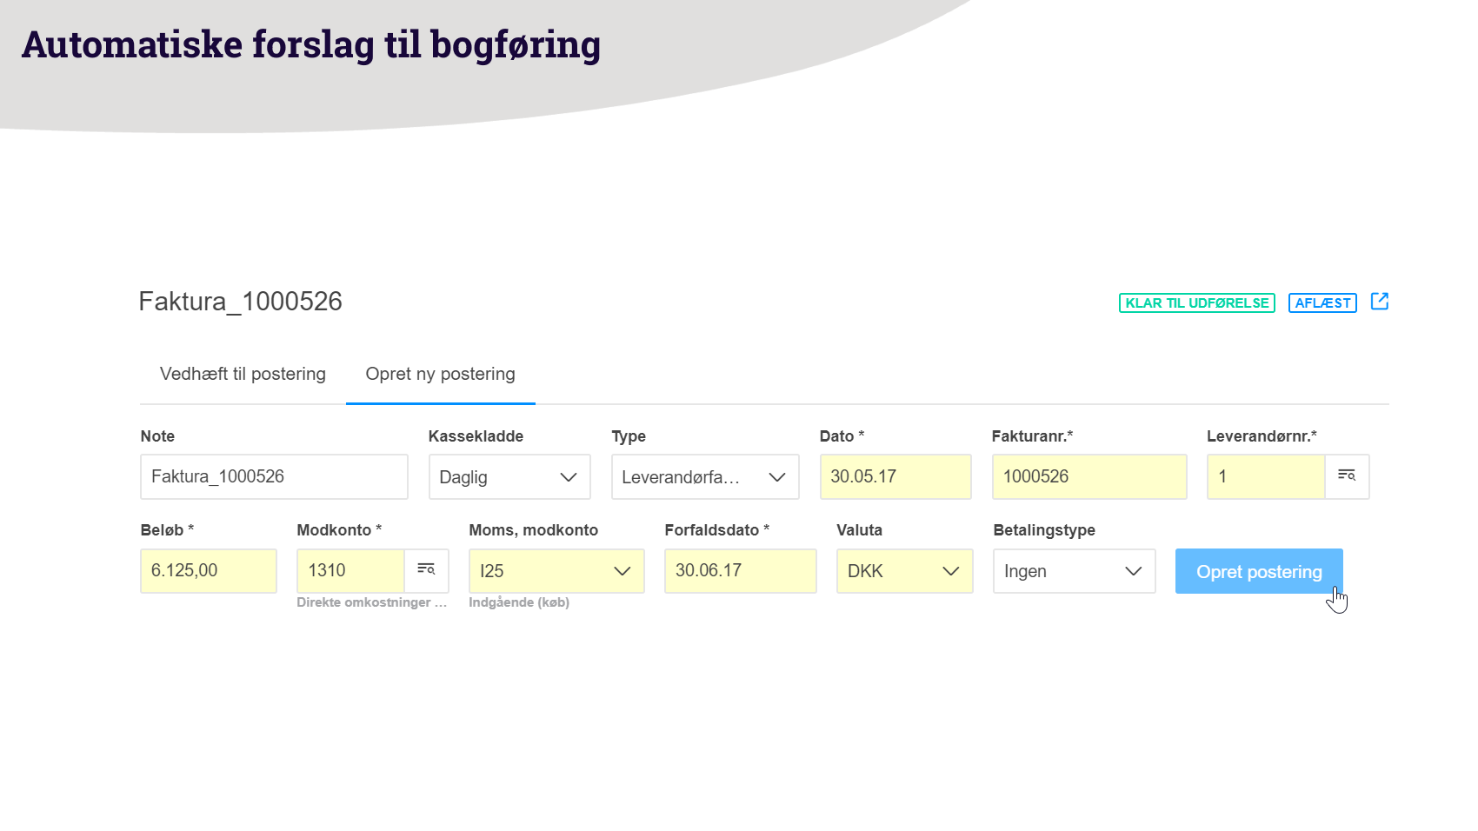Click the AFLÆST status badge
1478x831 pixels.
coord(1322,303)
